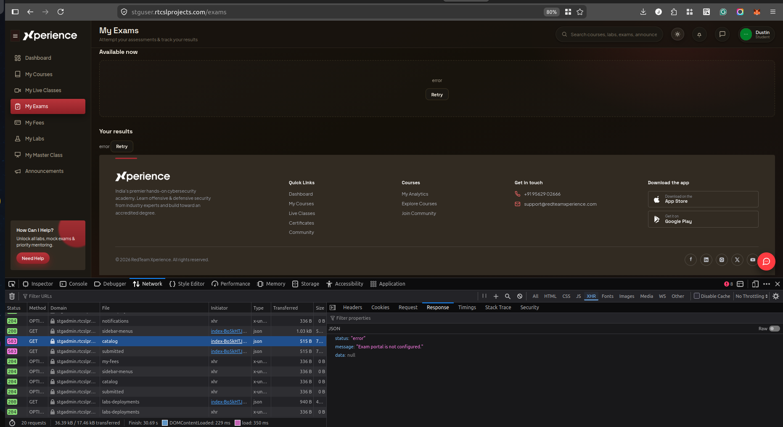Focus the Filter URLs field
Screen dimensions: 783x427
(248, 296)
